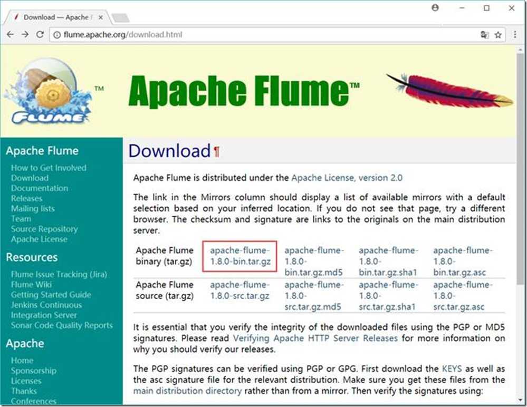The image size is (527, 407).
Task: Open the translate page icon
Action: [485, 35]
